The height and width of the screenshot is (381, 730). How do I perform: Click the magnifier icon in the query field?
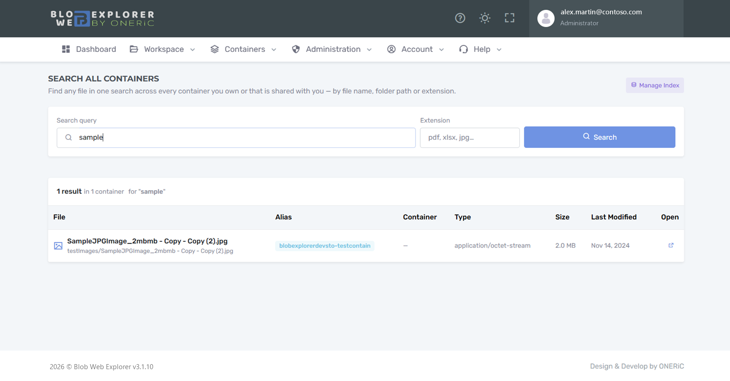[x=68, y=137]
